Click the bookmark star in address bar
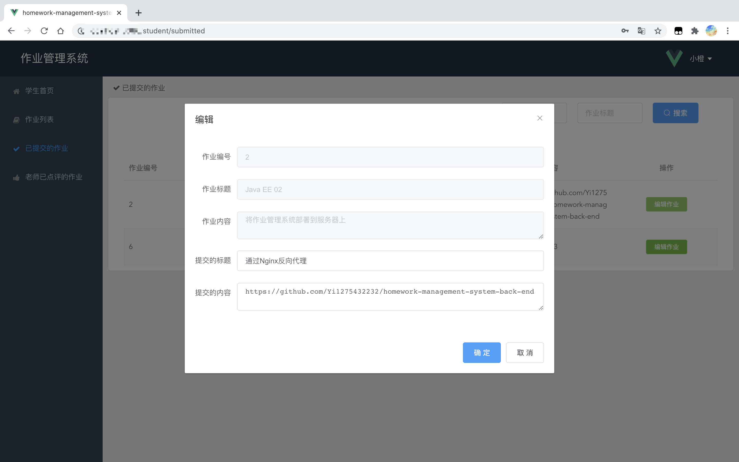Image resolution: width=739 pixels, height=462 pixels. click(x=657, y=31)
